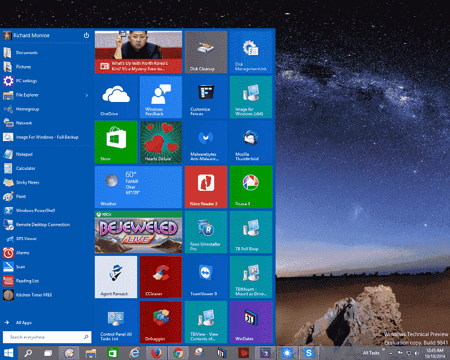This screenshot has height=360, width=450.
Task: Open the CCleaner tile
Action: coord(161,277)
